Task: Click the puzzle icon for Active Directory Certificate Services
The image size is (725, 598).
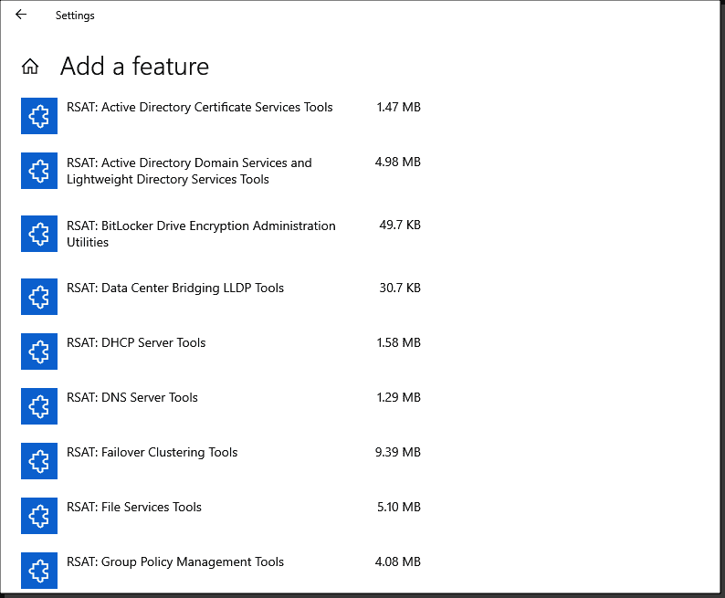Action: (x=39, y=116)
